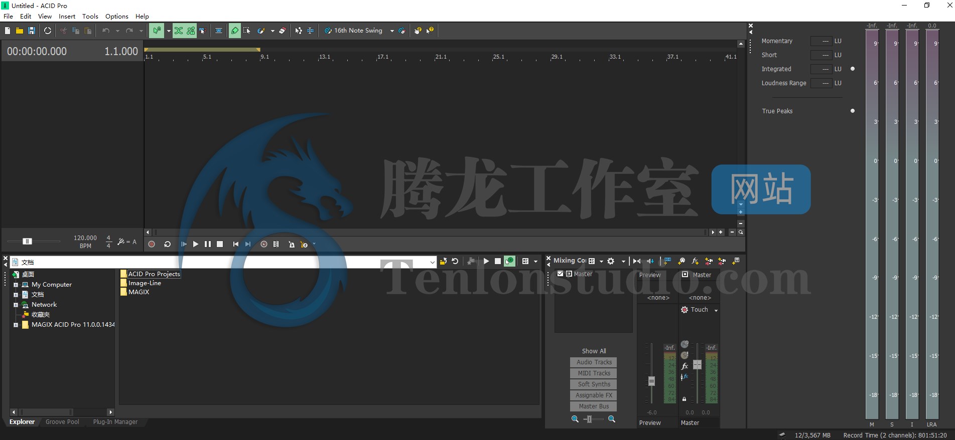955x440 pixels.
Task: Click the Explorer up-one-level folder icon
Action: (x=443, y=261)
